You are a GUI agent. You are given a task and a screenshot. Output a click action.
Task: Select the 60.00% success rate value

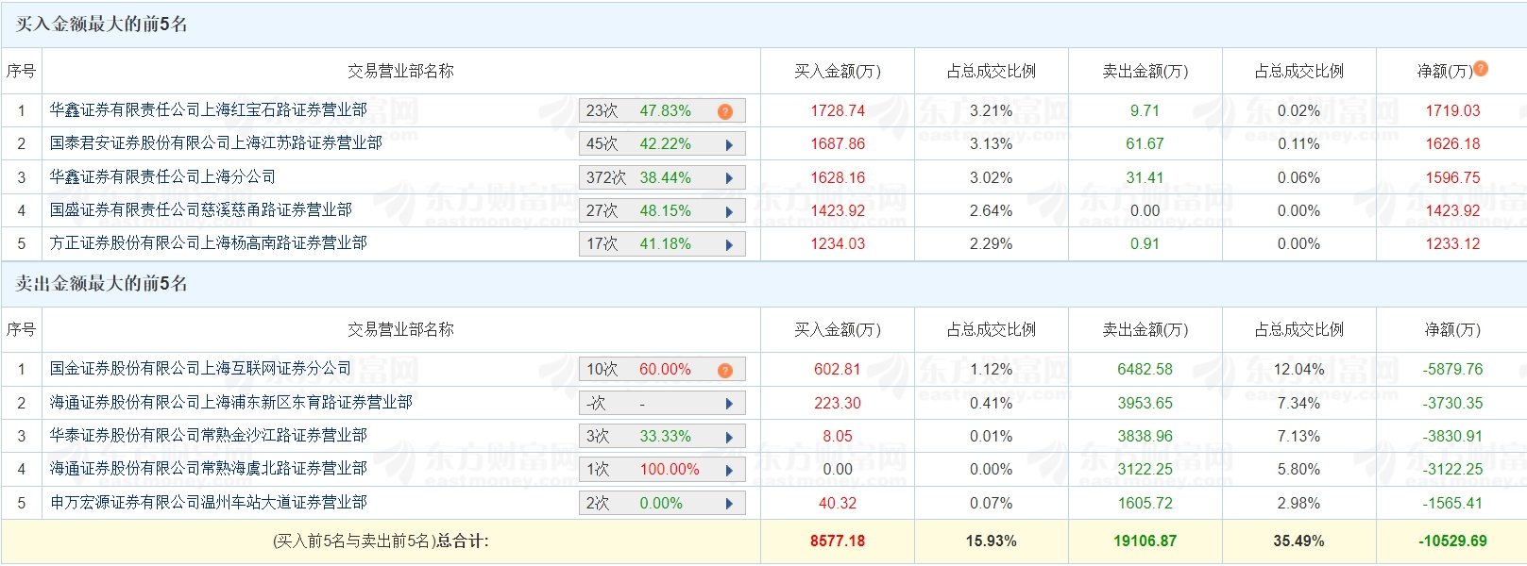(665, 369)
